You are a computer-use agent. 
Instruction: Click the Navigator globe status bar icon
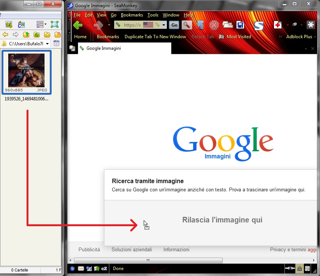tap(73, 269)
